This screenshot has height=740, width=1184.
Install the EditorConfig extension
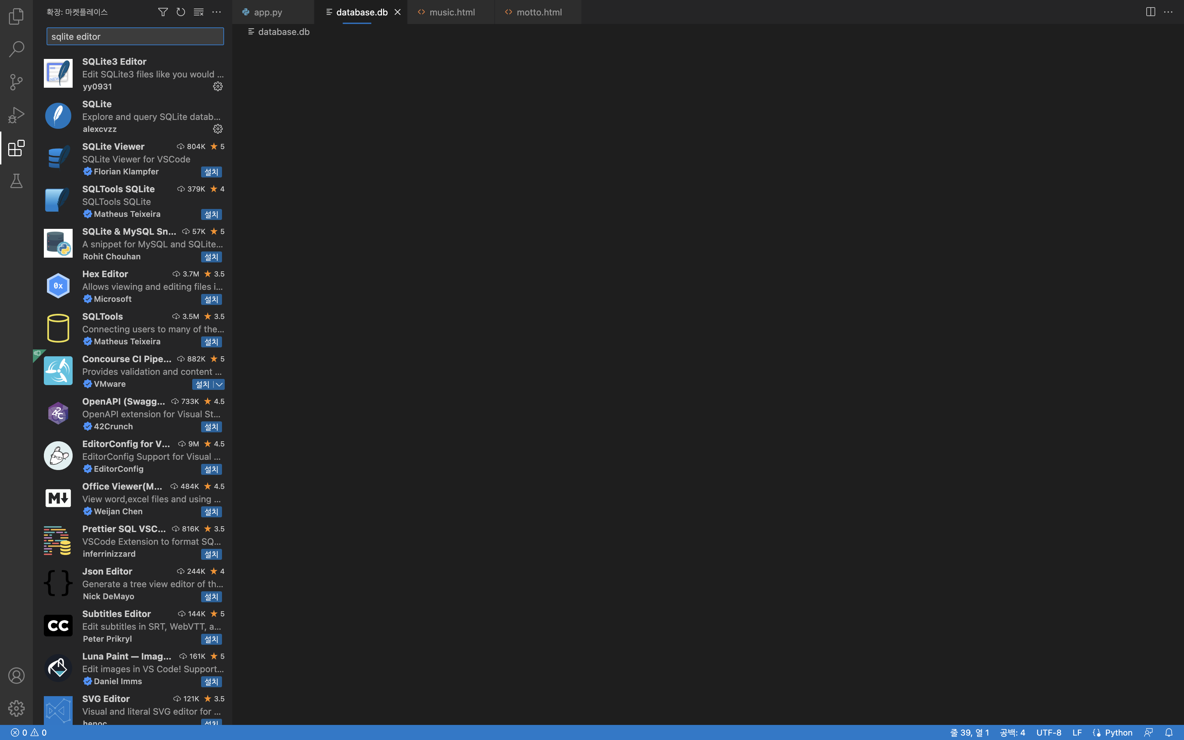point(211,469)
